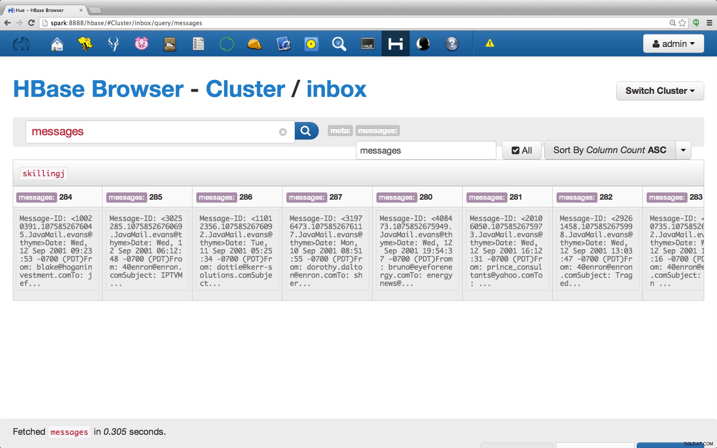Go back in the browser

point(7,23)
